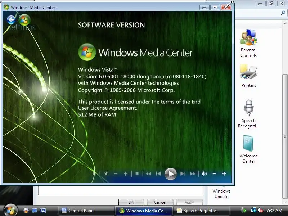The image size is (288, 216).
Task: Restore down the Media Center window
Action: click(x=215, y=7)
